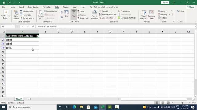197x110 pixels.
Task: Switch to the View tab
Action: 74,7
